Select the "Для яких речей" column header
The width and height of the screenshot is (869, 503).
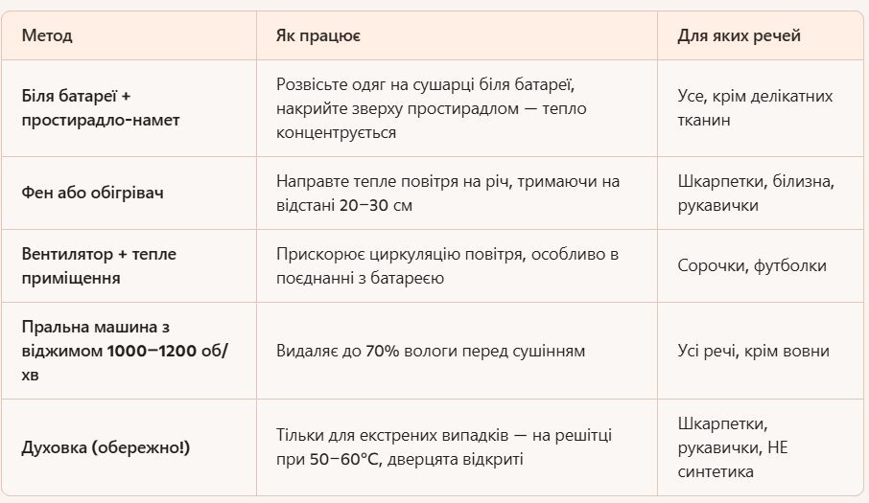pos(739,36)
